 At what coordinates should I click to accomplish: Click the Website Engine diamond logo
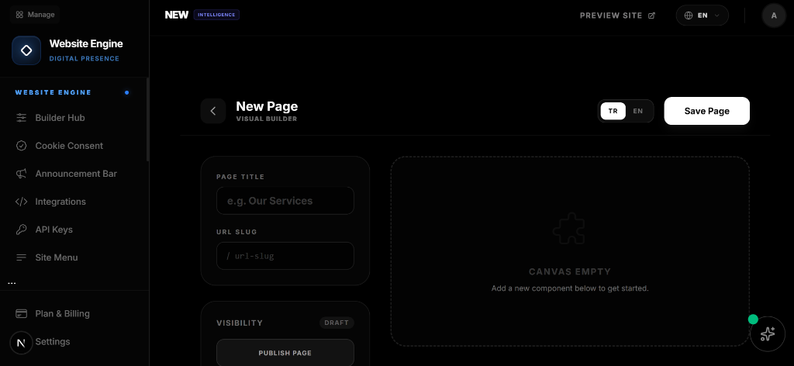click(26, 50)
